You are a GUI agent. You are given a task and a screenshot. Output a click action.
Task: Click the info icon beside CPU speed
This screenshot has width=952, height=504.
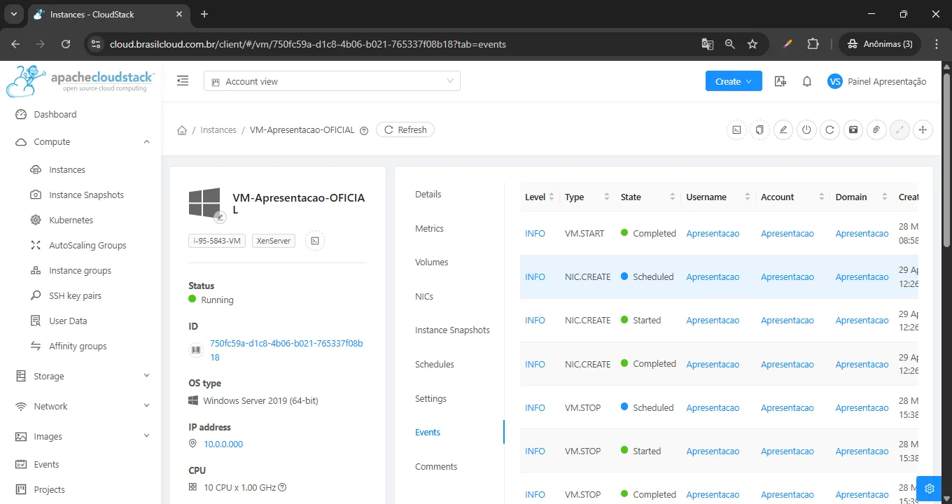282,487
